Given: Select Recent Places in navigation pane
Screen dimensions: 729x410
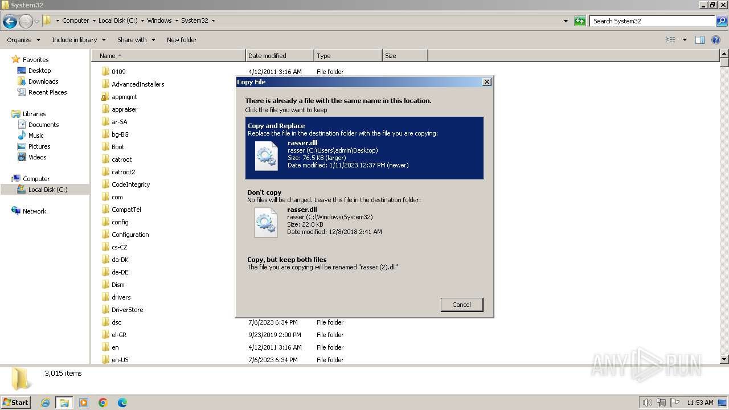Looking at the screenshot, I should [x=47, y=92].
